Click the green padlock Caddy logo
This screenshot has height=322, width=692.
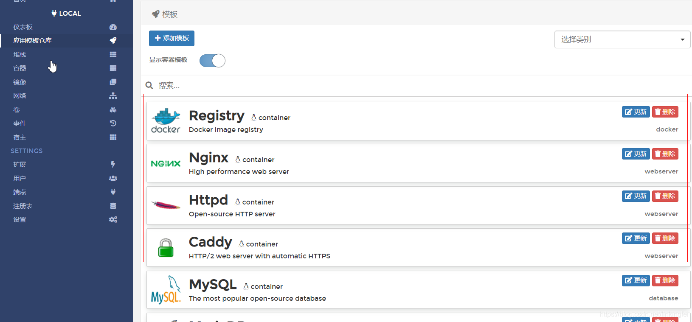coord(166,248)
